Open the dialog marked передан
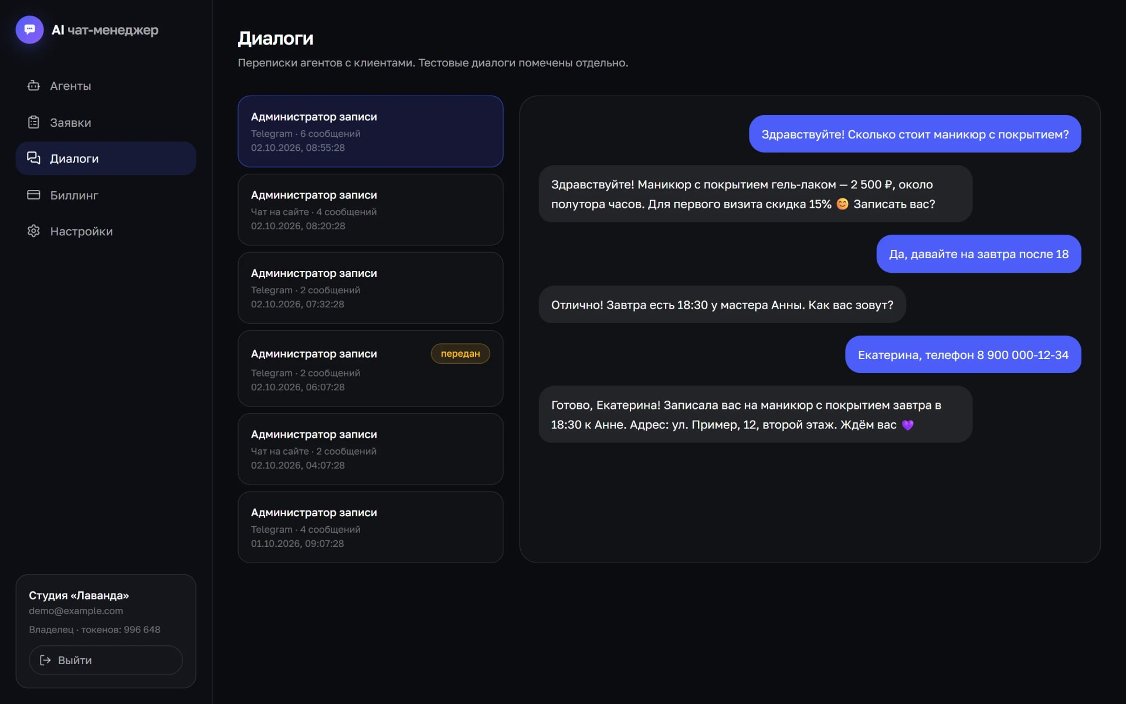This screenshot has width=1126, height=704. (370, 368)
